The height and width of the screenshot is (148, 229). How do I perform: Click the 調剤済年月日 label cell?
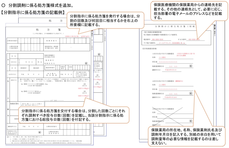point(12,126)
